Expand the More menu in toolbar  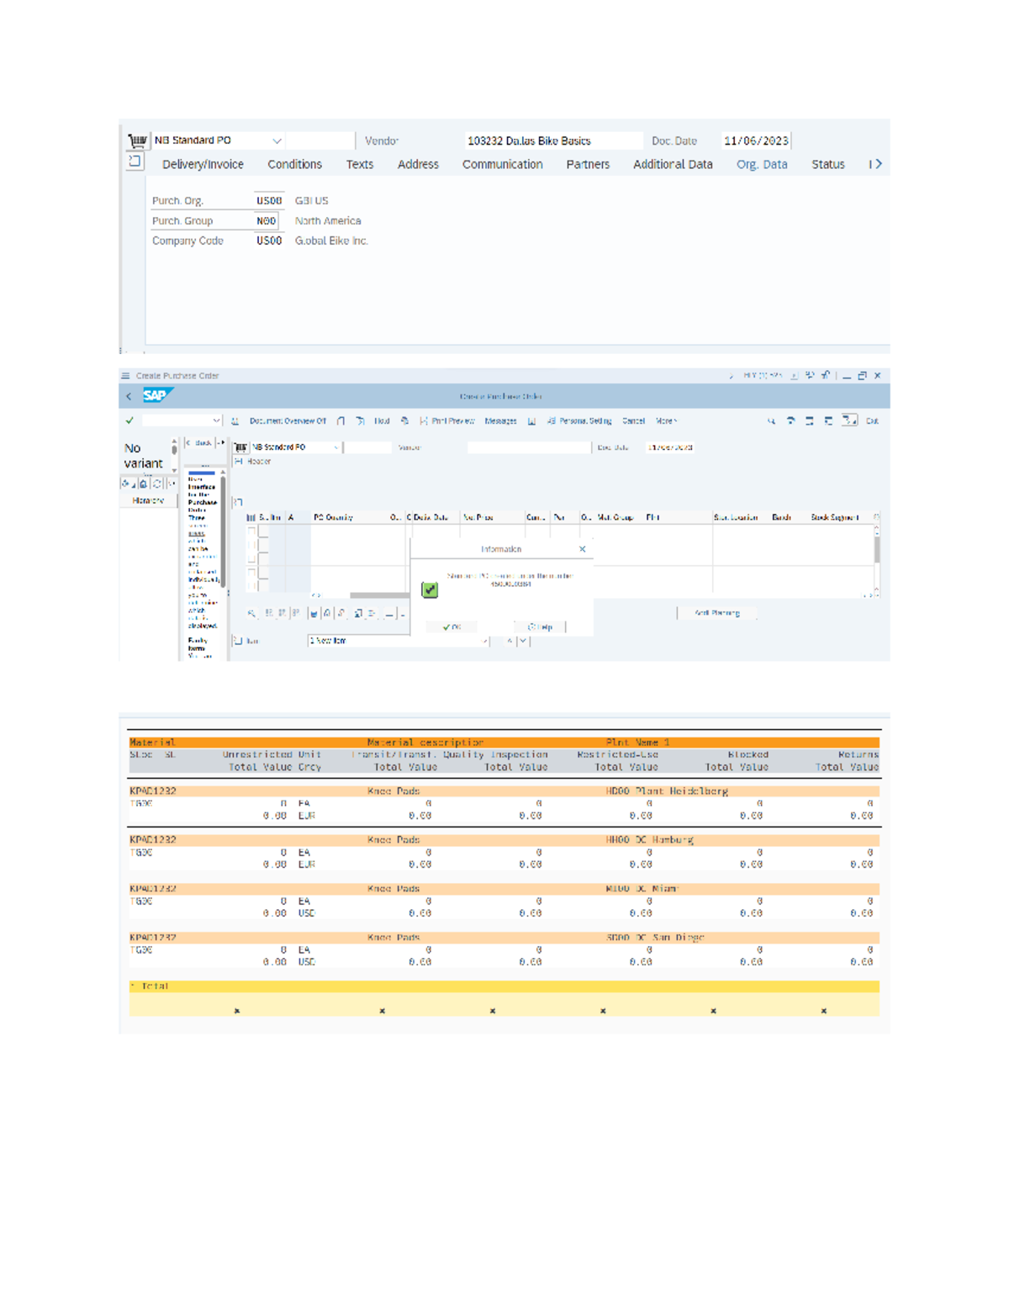point(666,420)
